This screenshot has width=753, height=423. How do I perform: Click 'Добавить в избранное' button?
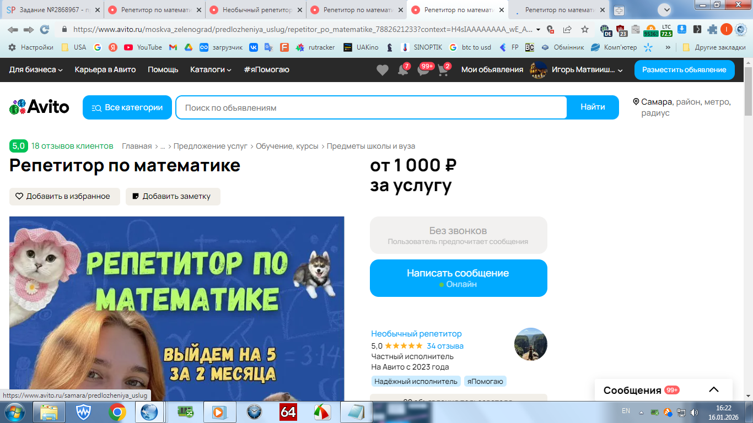click(64, 197)
